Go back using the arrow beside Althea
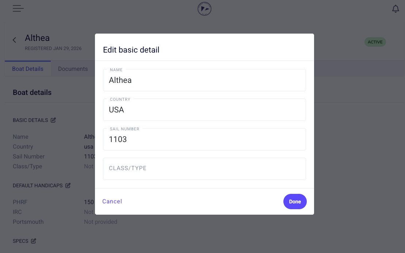 [15, 40]
